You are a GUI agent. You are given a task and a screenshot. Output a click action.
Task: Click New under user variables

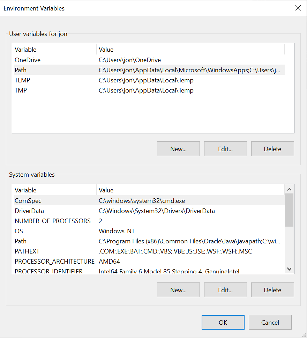coord(178,149)
